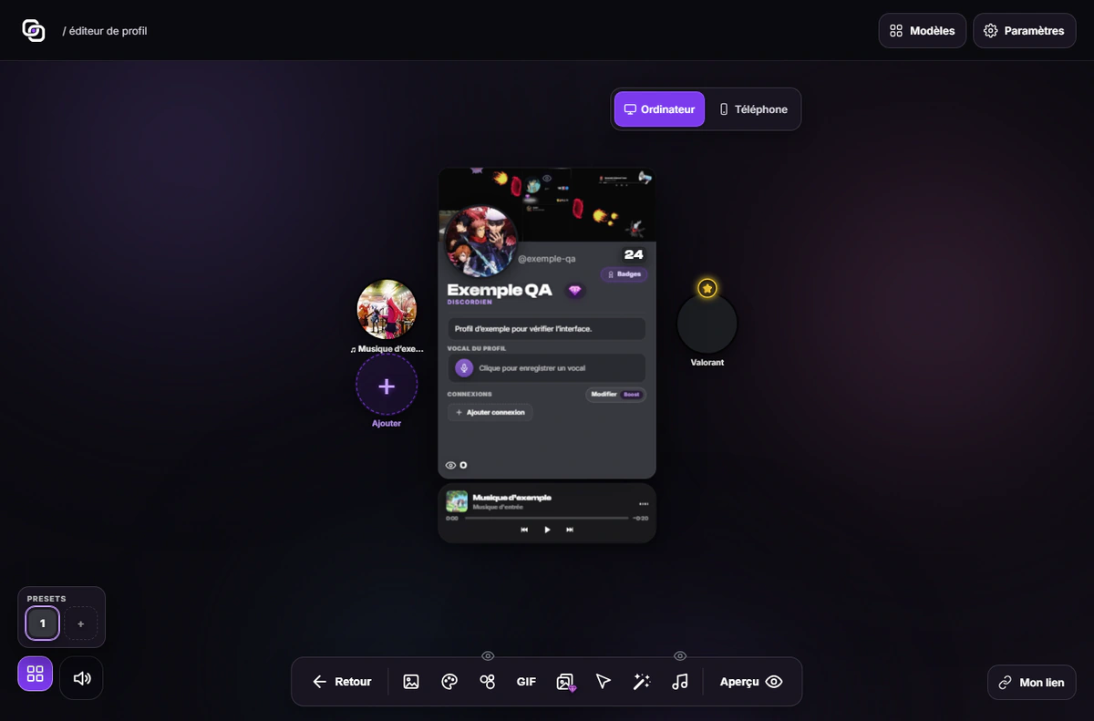Switch to the Ordinateur view
Viewport: 1094px width, 721px height.
point(659,109)
